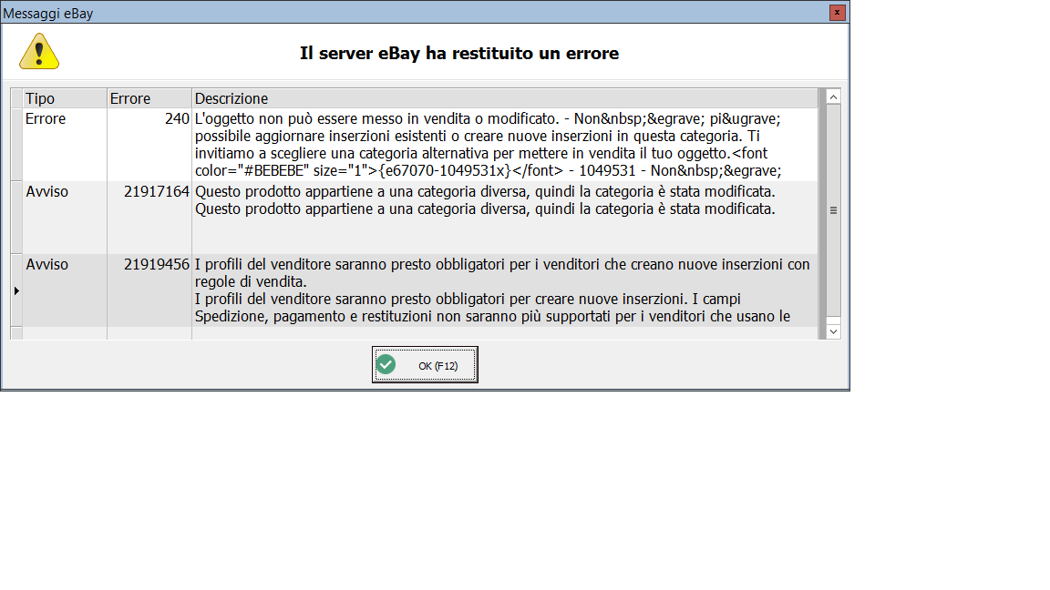1050x590 pixels.
Task: Select the Avviso cell for 21917164
Action: (x=65, y=218)
